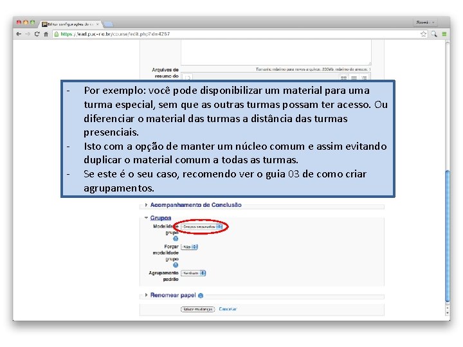The height and width of the screenshot is (347, 463).
Task: Open the 'Forçar modalidade grupo' dropdown
Action: (x=189, y=247)
